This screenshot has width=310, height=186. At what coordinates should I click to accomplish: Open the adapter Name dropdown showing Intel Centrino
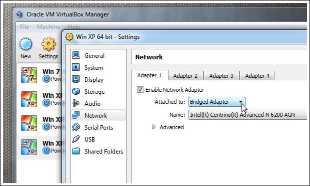pos(248,115)
